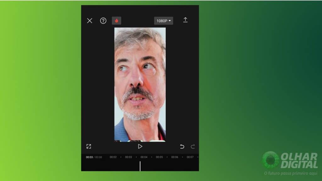The height and width of the screenshot is (181, 322).
Task: Click the 00:04 timeline mark
Action: coord(144,157)
